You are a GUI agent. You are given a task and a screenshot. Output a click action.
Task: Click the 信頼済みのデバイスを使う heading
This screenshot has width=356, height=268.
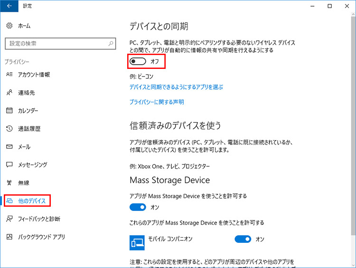[175, 125]
